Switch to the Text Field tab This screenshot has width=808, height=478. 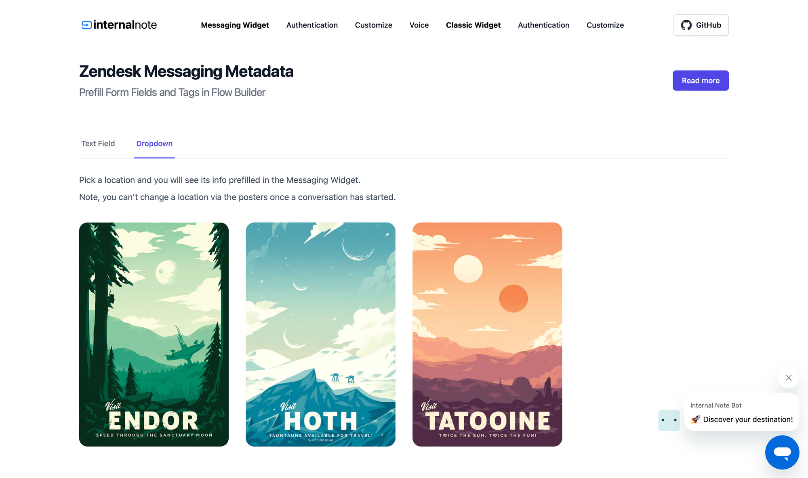tap(98, 144)
